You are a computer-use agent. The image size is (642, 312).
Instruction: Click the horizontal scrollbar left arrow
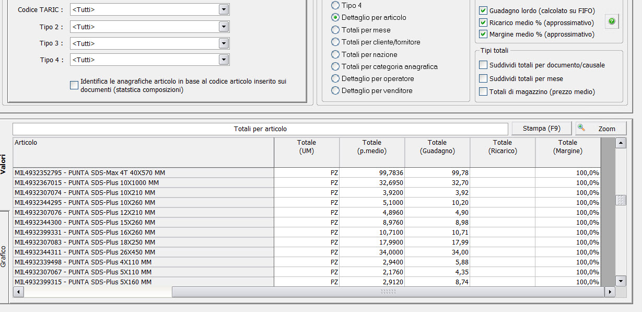point(18,292)
